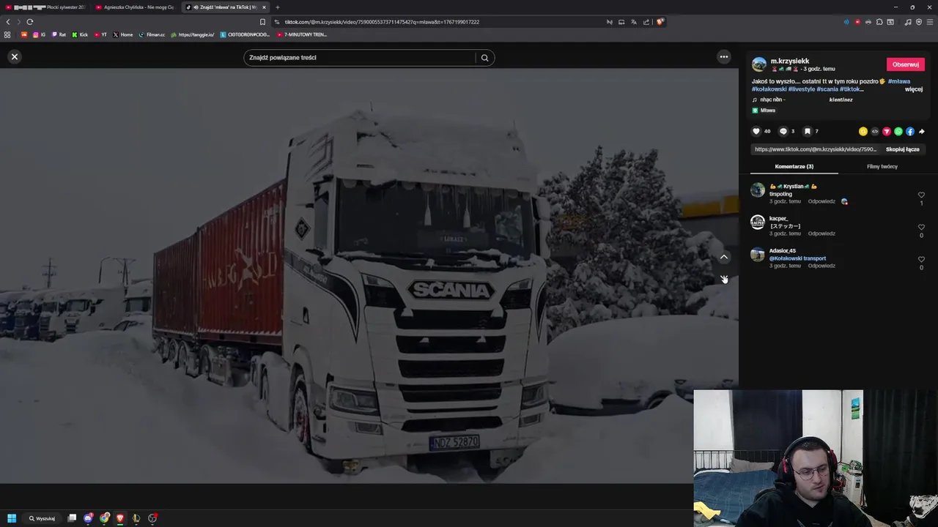Expand the description with 'więcej'
The height and width of the screenshot is (527, 938).
point(913,89)
